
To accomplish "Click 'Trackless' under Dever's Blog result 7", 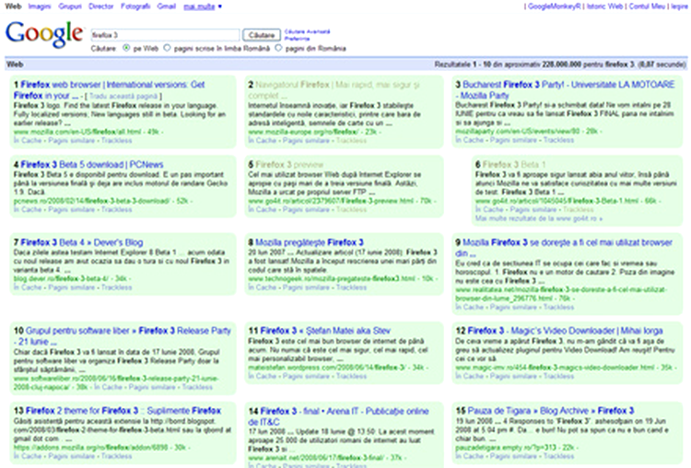I will coord(116,287).
